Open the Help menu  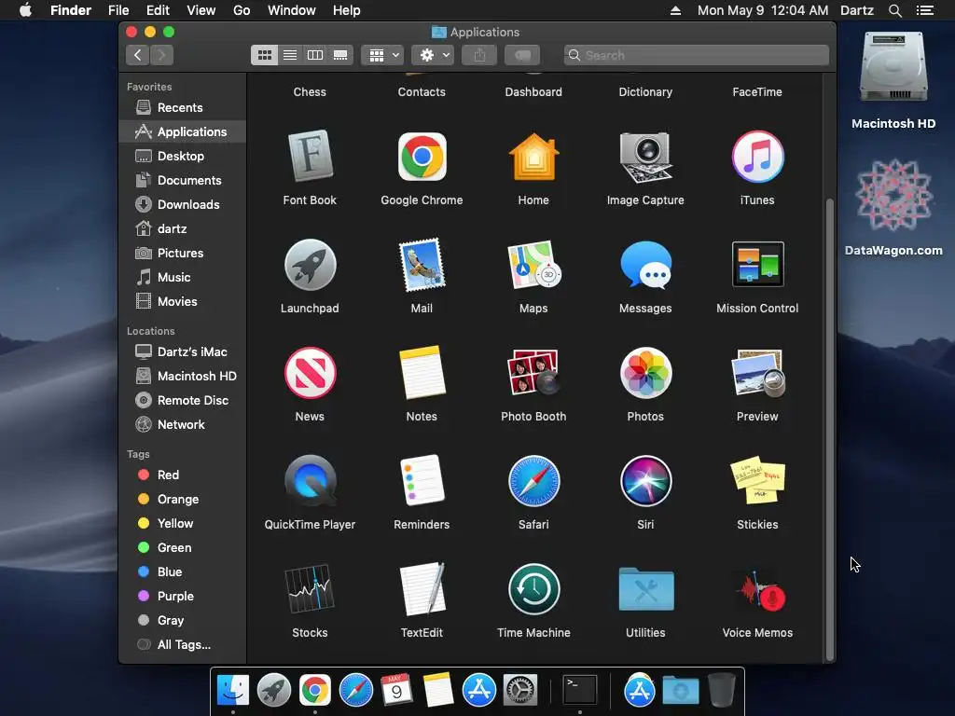click(347, 10)
